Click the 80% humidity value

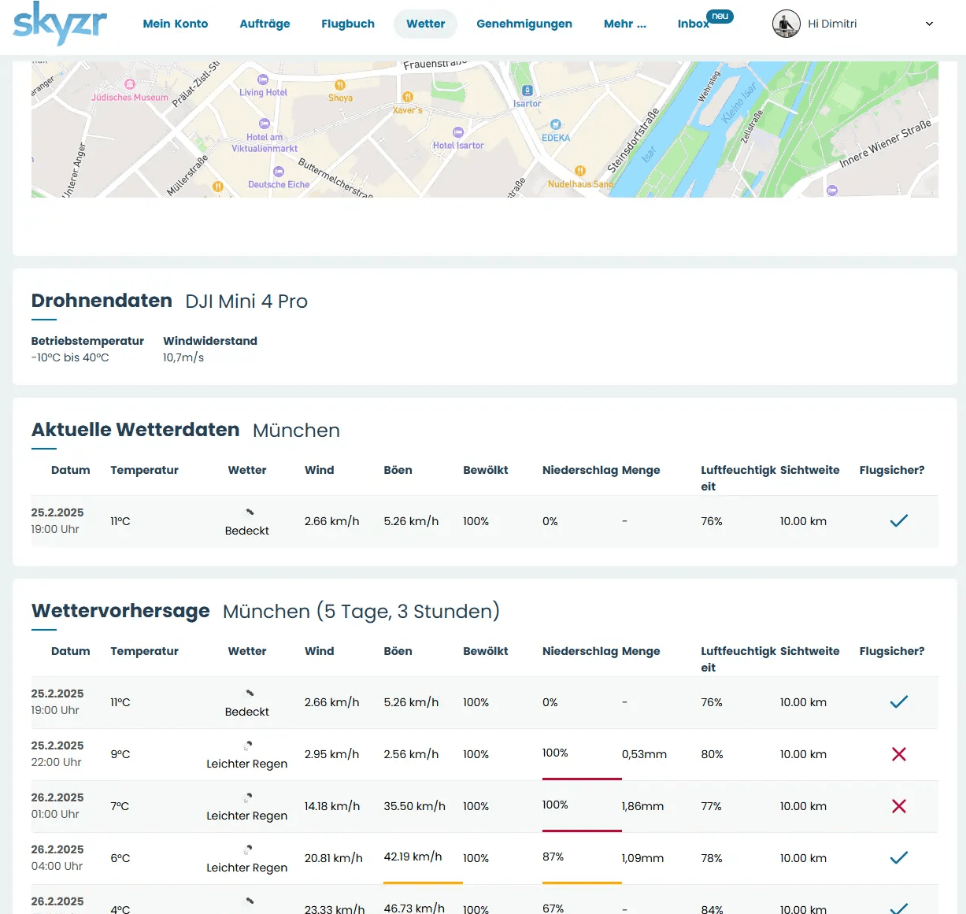tap(712, 754)
